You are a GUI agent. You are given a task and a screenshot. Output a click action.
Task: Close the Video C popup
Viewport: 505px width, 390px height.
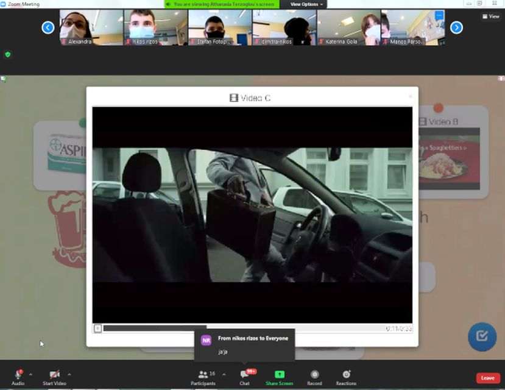pos(411,96)
